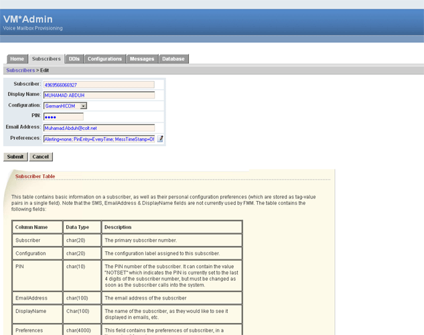The height and width of the screenshot is (335, 424).
Task: Focus the Subscriber number field
Action: (x=98, y=84)
